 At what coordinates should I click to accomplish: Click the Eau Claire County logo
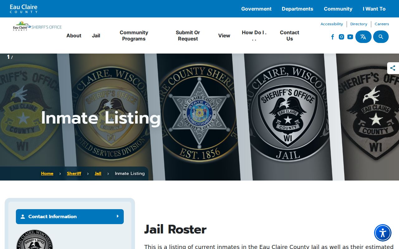24,9
